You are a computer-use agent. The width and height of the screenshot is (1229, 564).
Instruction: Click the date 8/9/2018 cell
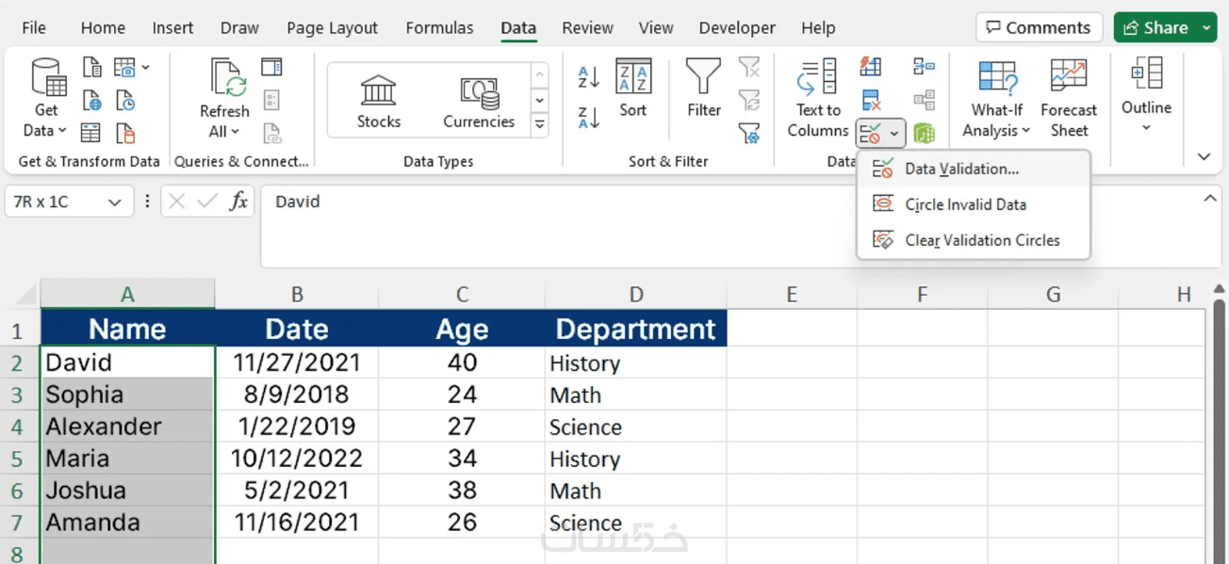297,395
